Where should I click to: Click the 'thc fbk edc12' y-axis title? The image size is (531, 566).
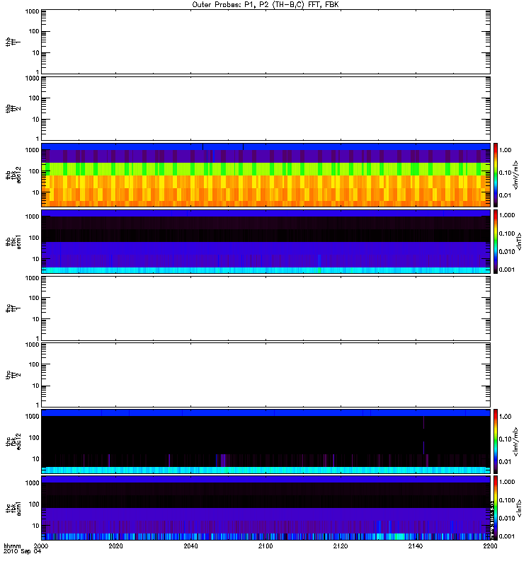pos(13,441)
